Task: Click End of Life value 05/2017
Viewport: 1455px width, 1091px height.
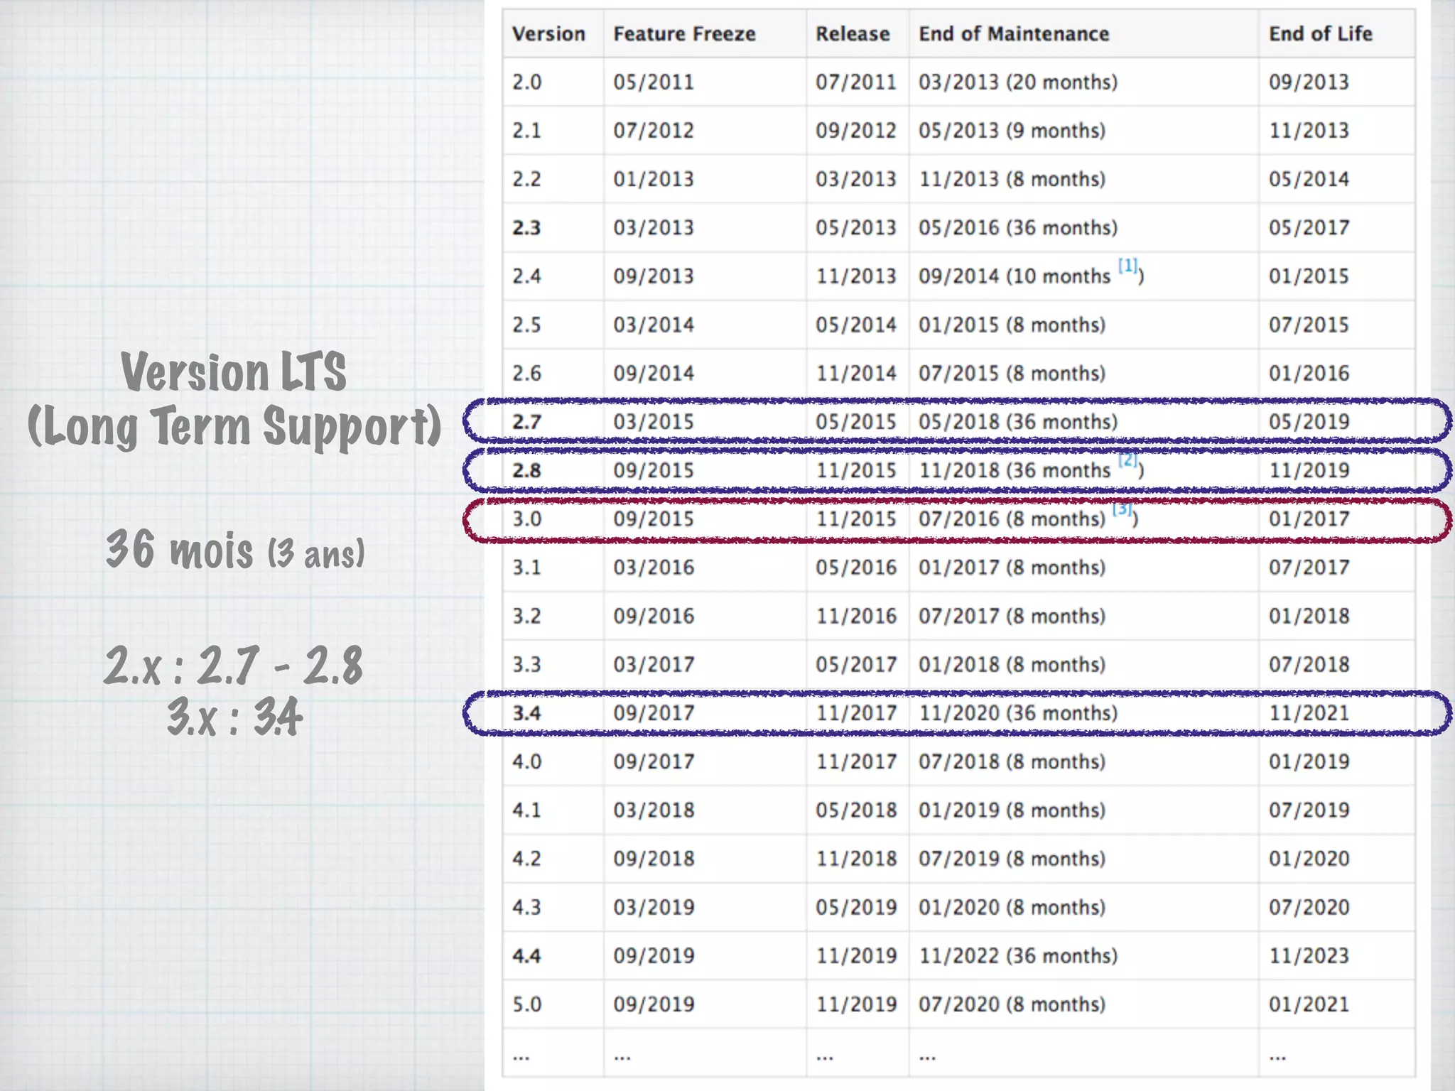Action: pyautogui.click(x=1309, y=228)
